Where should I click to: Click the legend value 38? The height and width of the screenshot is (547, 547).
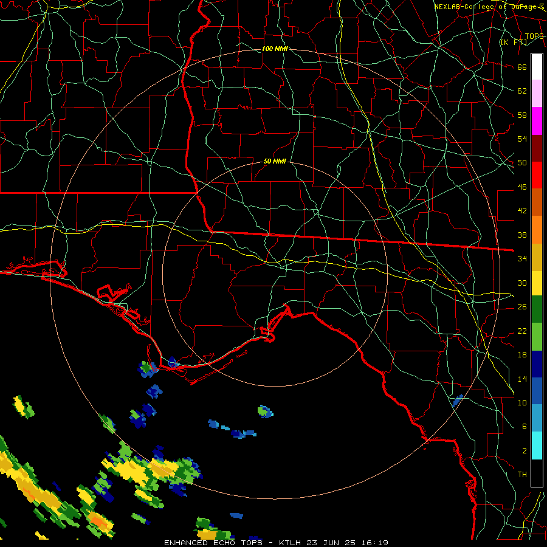522,235
